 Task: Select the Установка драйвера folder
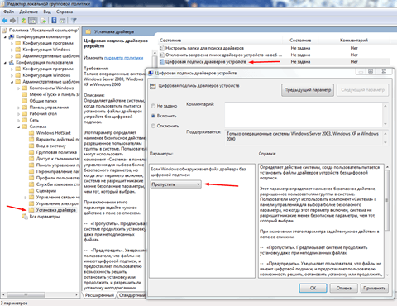tap(55, 210)
